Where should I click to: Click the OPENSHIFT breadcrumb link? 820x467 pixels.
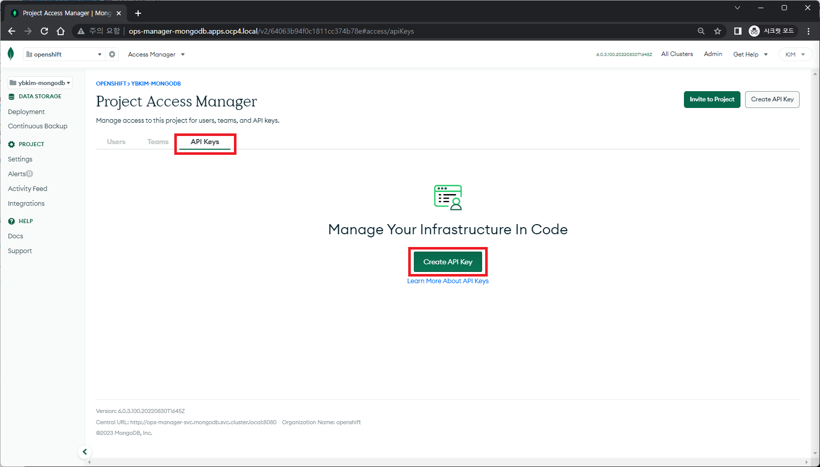click(x=111, y=84)
